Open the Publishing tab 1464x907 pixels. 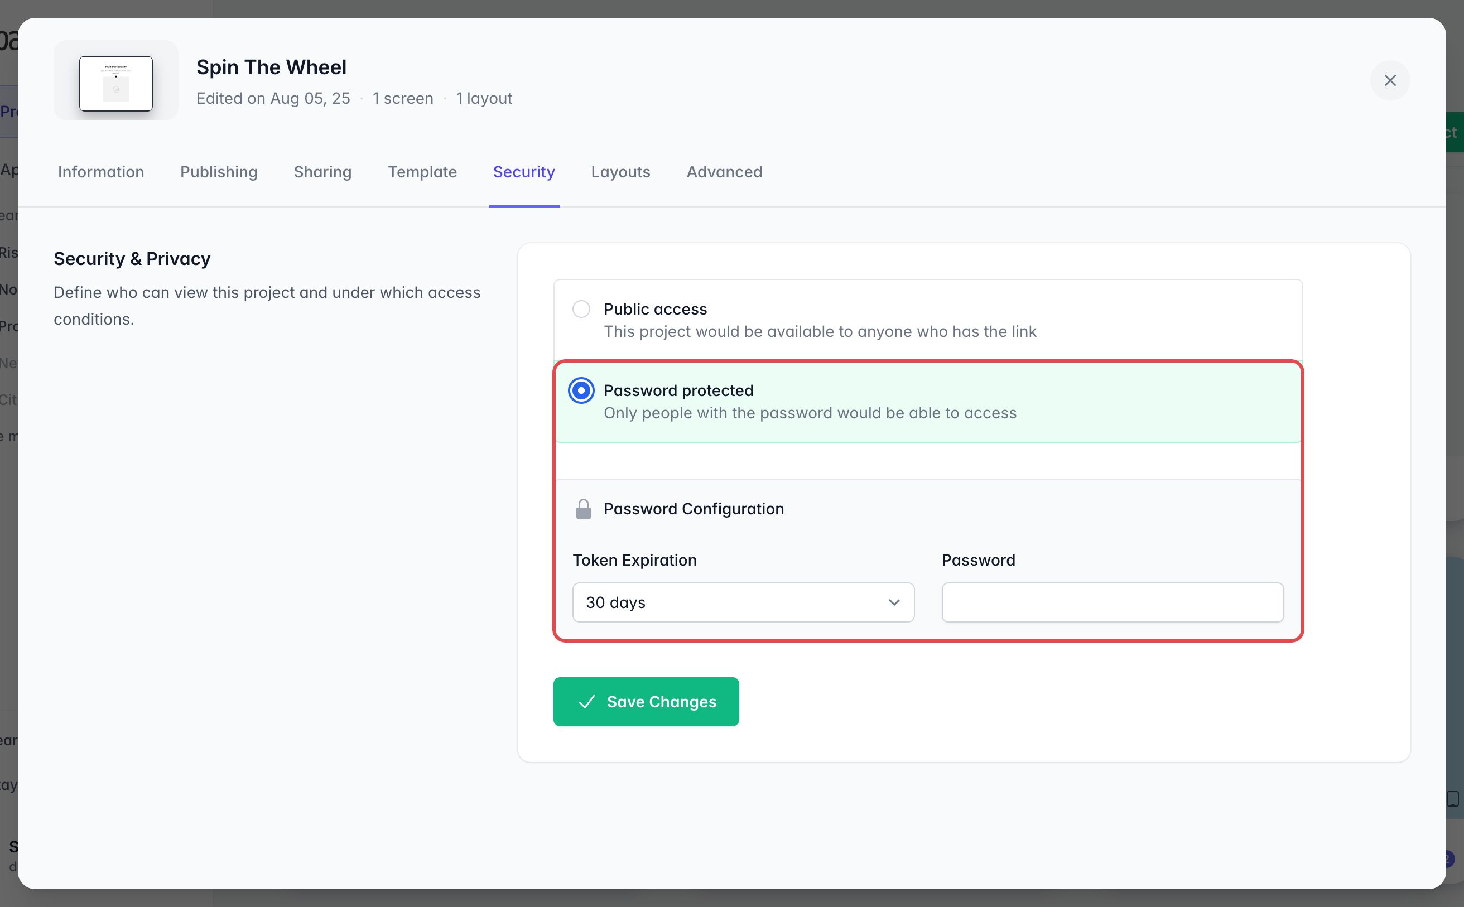(219, 172)
